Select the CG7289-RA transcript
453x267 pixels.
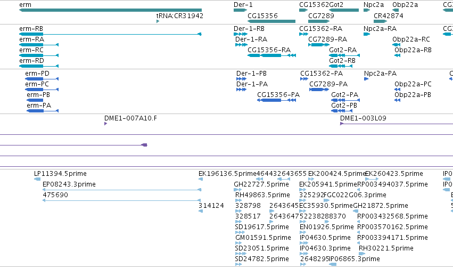[x=319, y=45]
